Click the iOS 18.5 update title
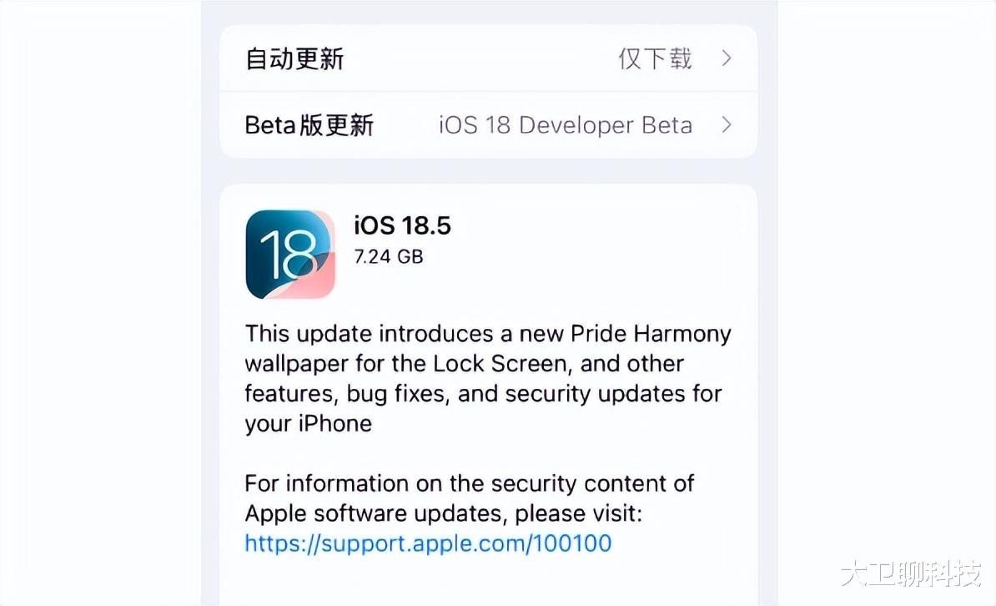 pyautogui.click(x=402, y=225)
